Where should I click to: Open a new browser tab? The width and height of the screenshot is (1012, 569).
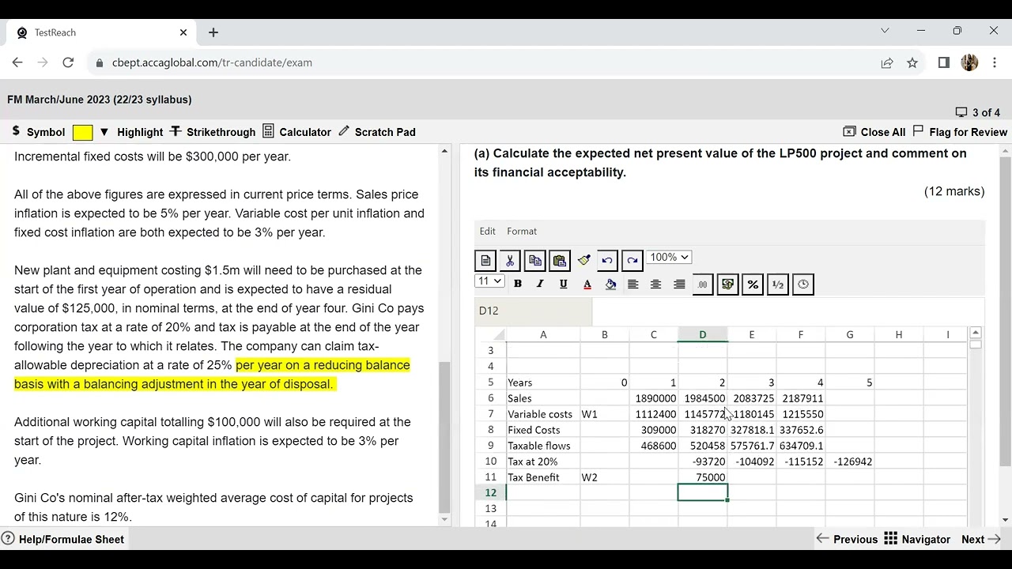coord(213,32)
